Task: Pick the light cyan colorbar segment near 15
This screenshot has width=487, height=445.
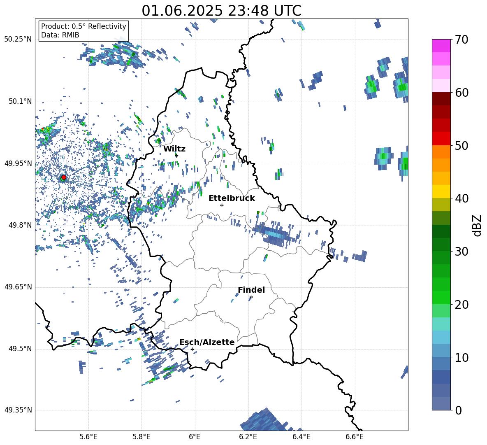Action: [441, 324]
